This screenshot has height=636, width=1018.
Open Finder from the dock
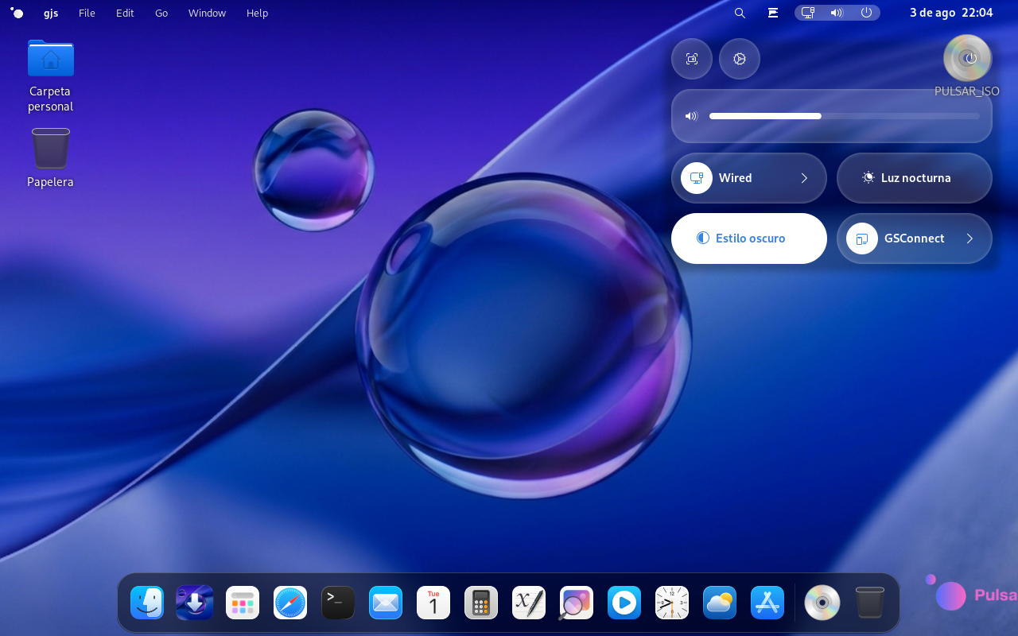[147, 603]
